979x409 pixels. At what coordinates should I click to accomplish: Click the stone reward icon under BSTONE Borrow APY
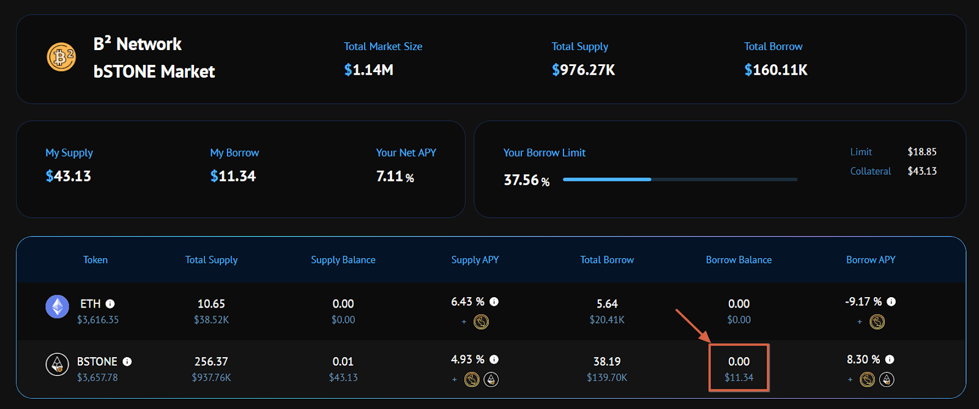[887, 380]
